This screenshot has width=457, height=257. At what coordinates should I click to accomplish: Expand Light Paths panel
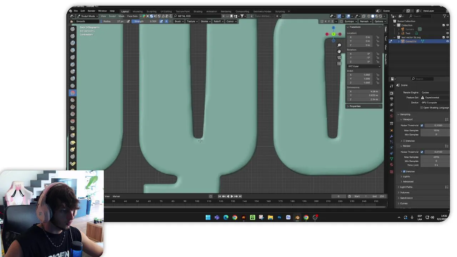pos(406,187)
